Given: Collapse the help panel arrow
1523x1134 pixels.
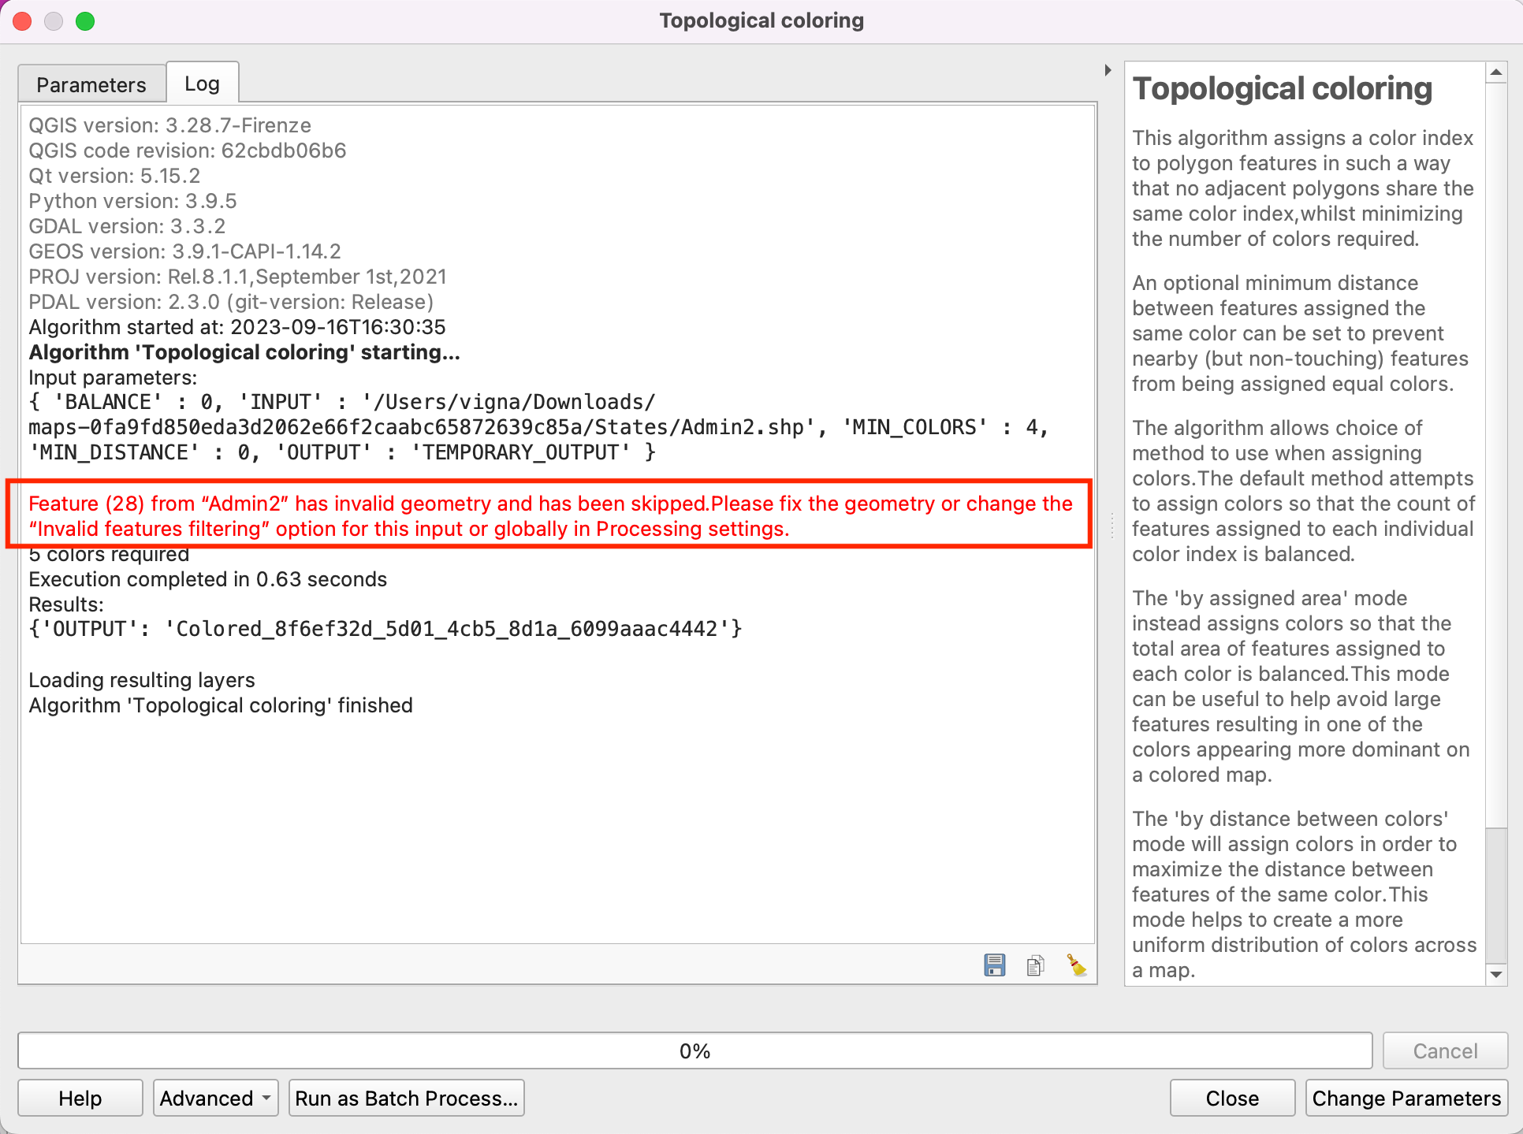Looking at the screenshot, I should 1108,70.
